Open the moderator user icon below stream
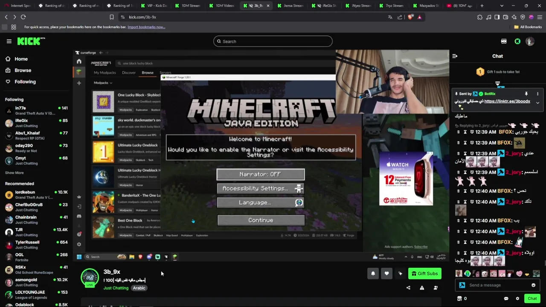The height and width of the screenshot is (307, 546). pyautogui.click(x=436, y=288)
